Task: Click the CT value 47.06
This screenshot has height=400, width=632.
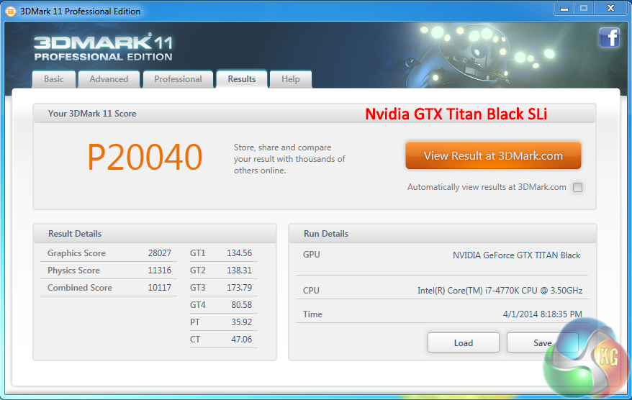Action: pyautogui.click(x=242, y=340)
